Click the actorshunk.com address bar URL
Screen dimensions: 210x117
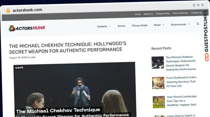[x=27, y=10]
